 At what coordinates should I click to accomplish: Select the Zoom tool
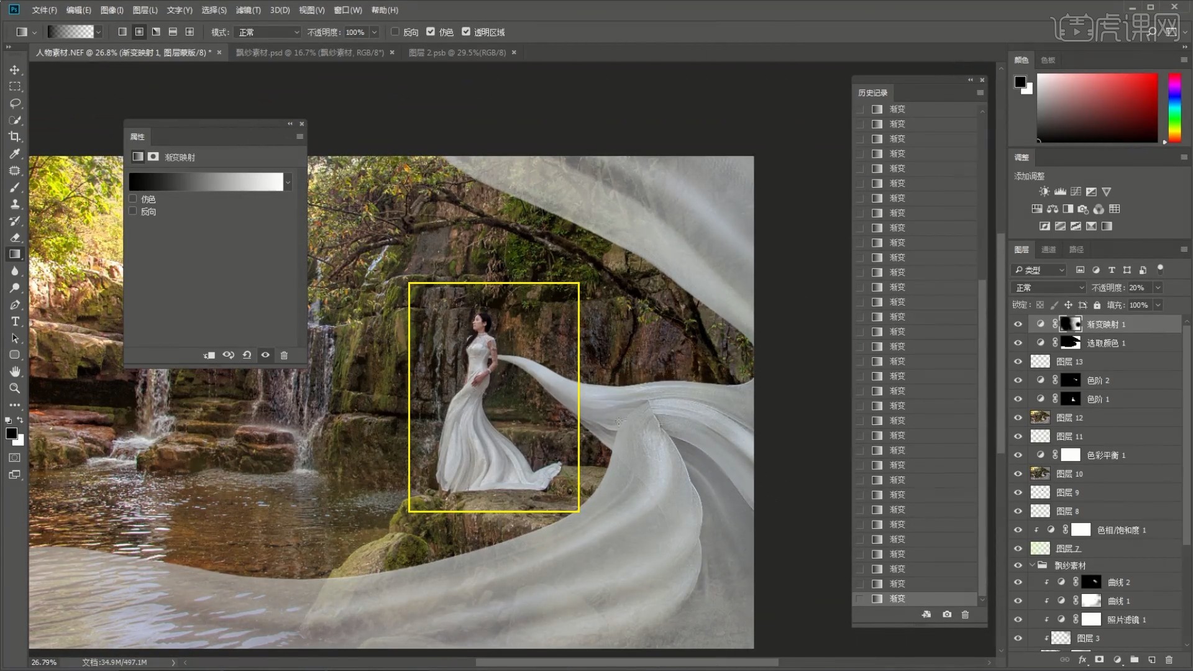[x=15, y=388]
